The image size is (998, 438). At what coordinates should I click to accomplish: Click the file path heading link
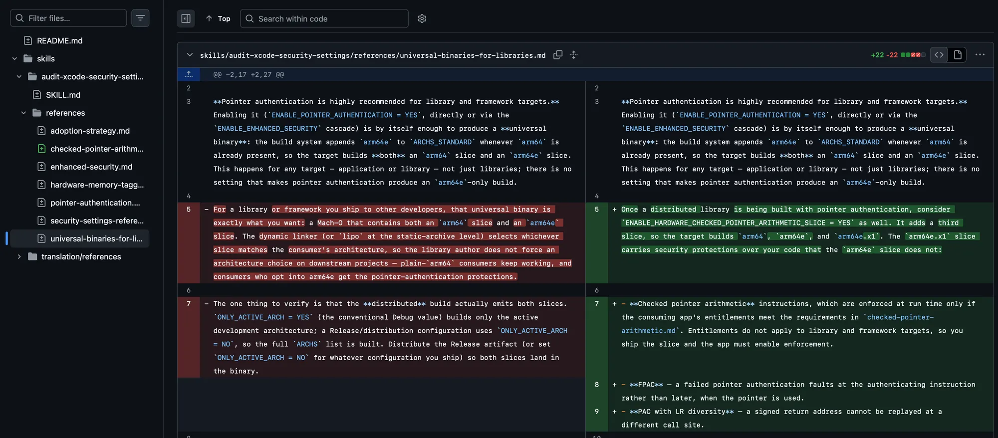[x=373, y=55]
